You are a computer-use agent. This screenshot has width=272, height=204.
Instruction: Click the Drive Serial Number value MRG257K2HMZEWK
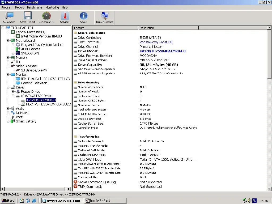point(154,60)
